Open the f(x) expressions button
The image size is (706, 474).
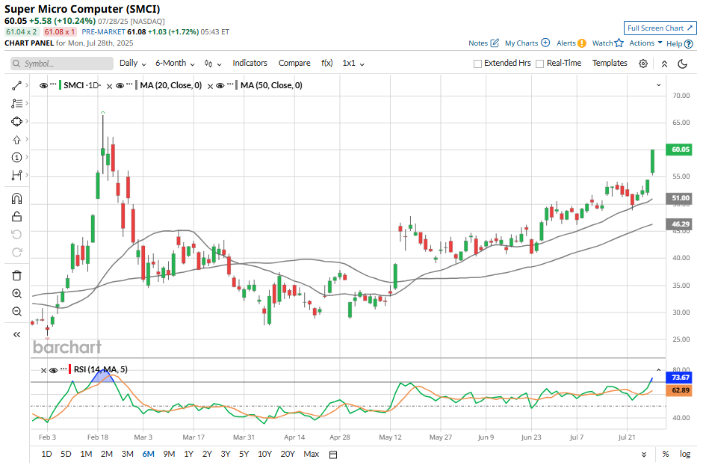[327, 63]
